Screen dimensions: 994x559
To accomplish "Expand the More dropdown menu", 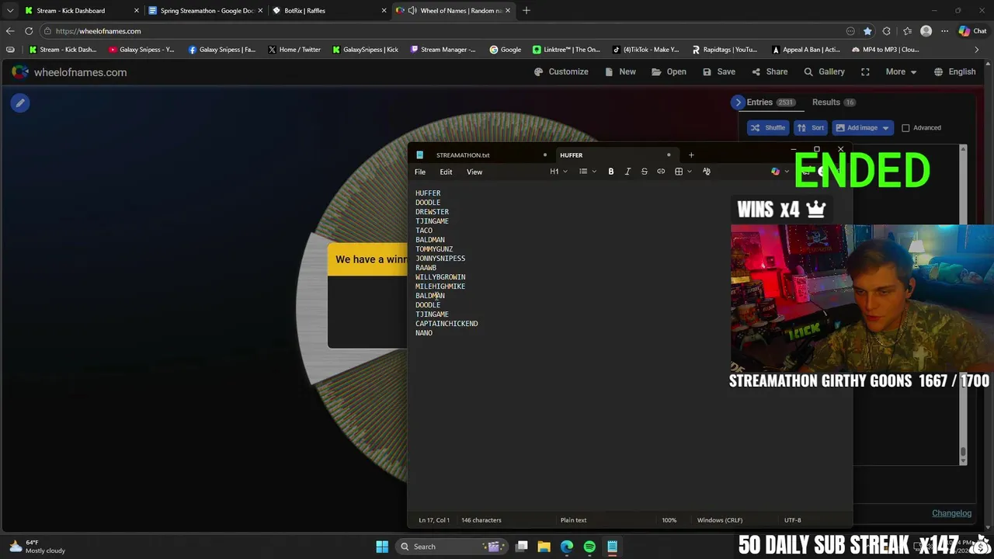I will coord(901,71).
